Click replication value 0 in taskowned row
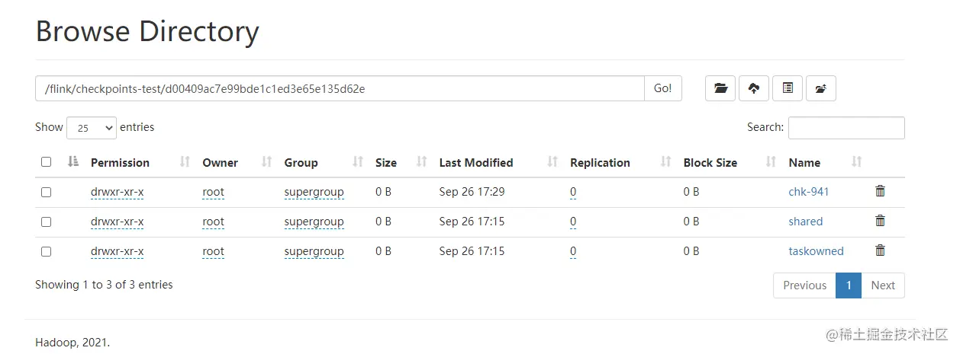Viewport: 960px width, 354px height. coord(573,251)
